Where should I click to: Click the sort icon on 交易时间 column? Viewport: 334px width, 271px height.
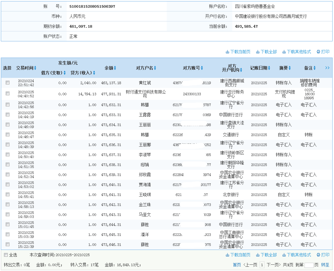point(35,68)
